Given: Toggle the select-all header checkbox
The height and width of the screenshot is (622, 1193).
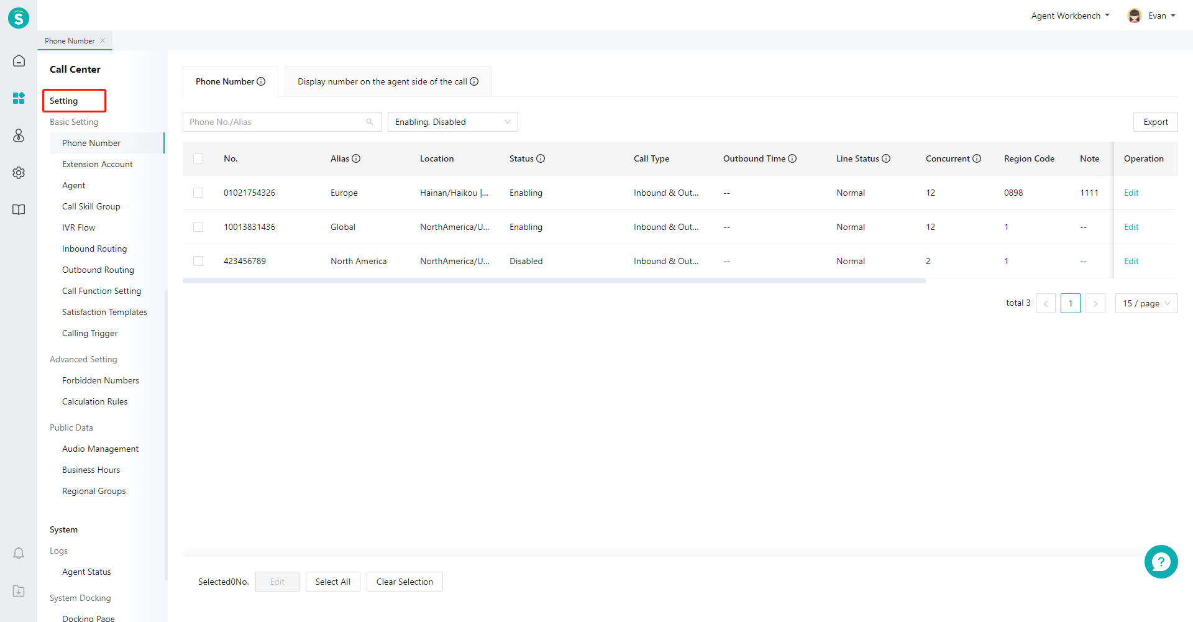Looking at the screenshot, I should [198, 158].
